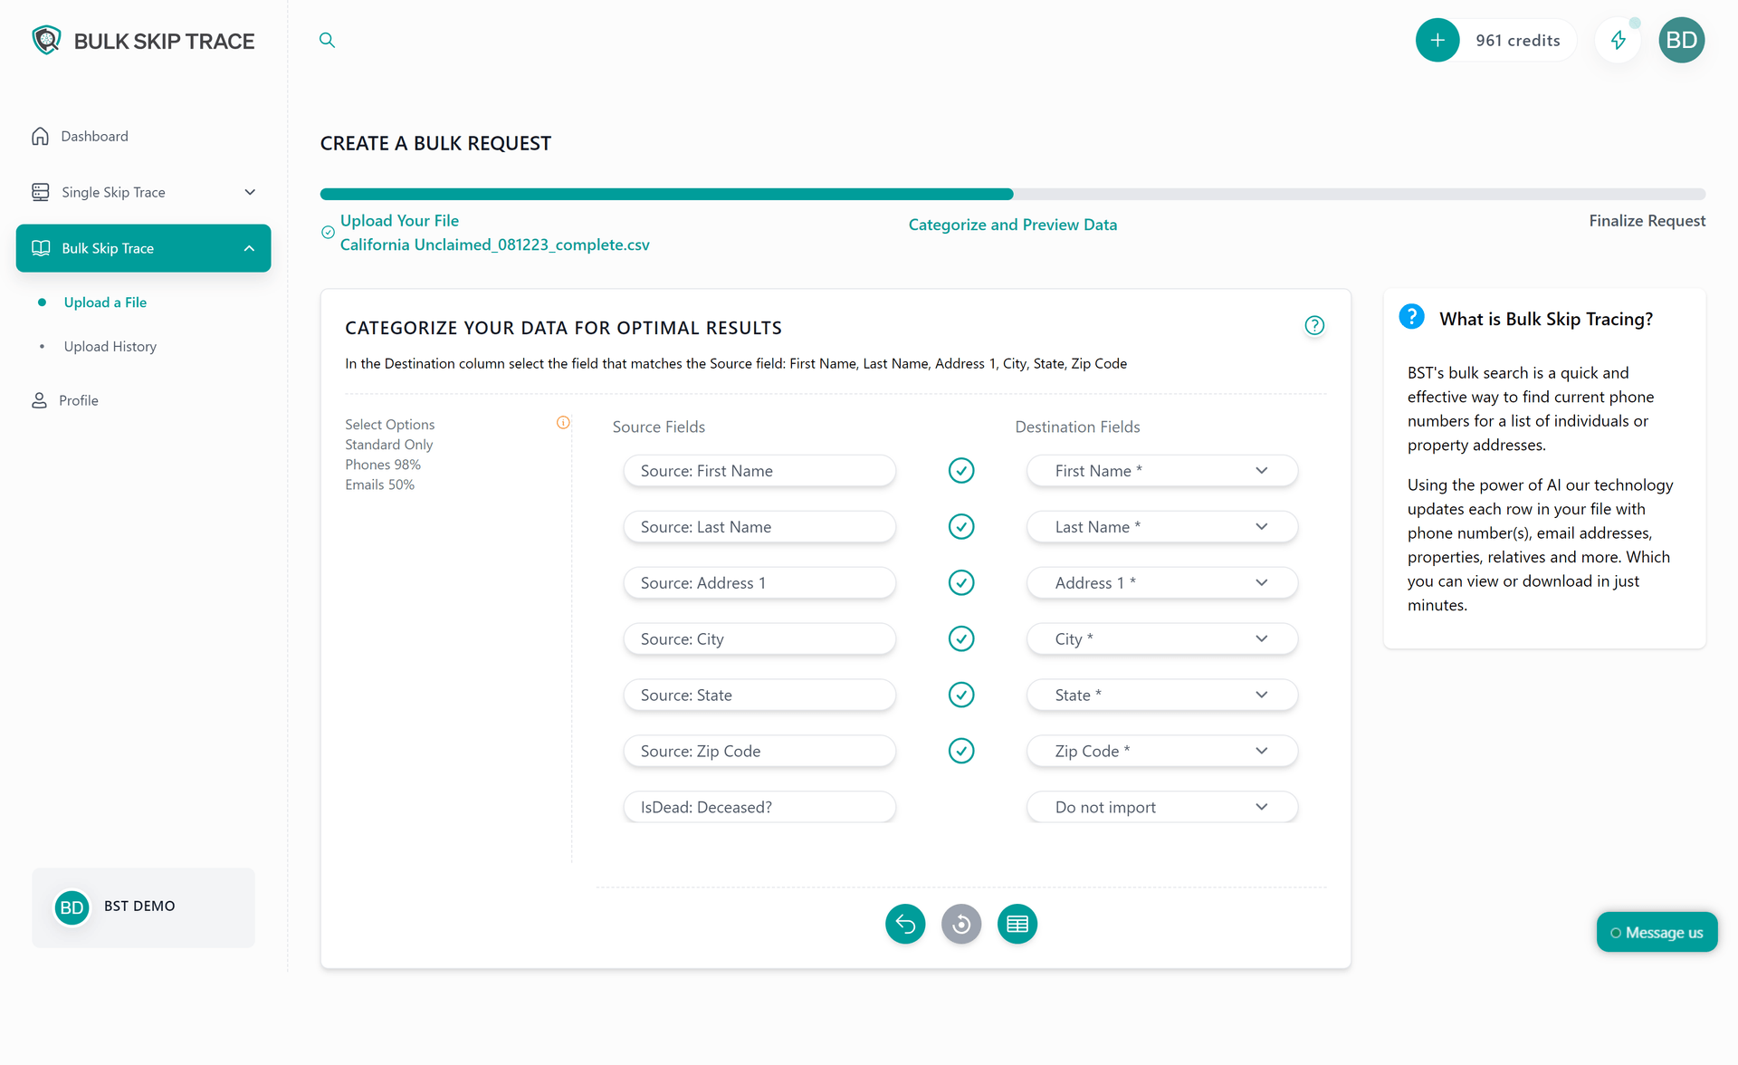
Task: Open the search icon in top bar
Action: point(327,40)
